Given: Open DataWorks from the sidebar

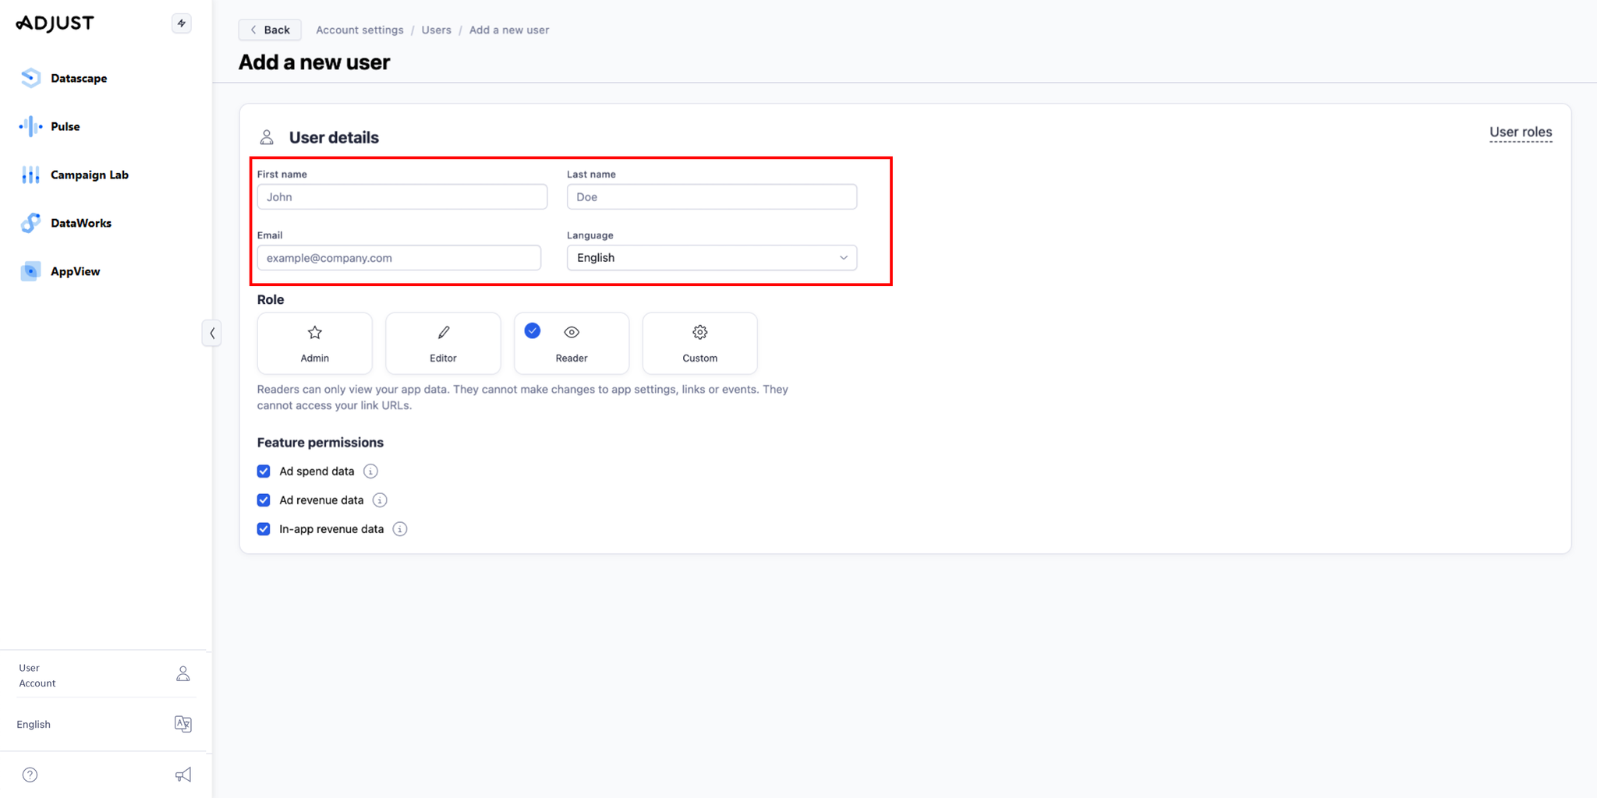Looking at the screenshot, I should [80, 223].
